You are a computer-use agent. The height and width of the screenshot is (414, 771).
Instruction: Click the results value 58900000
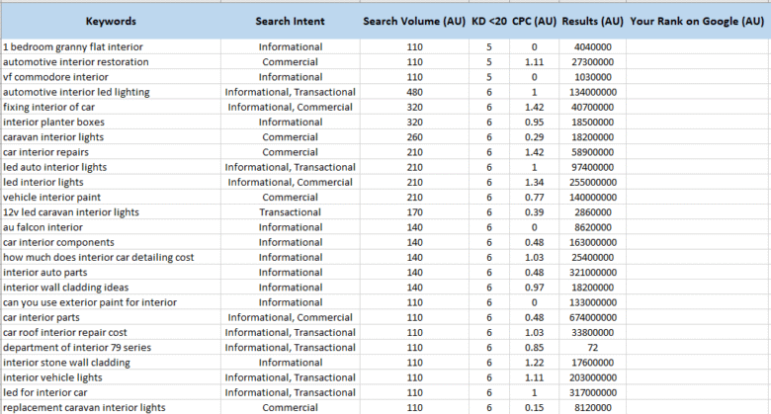coord(592,152)
